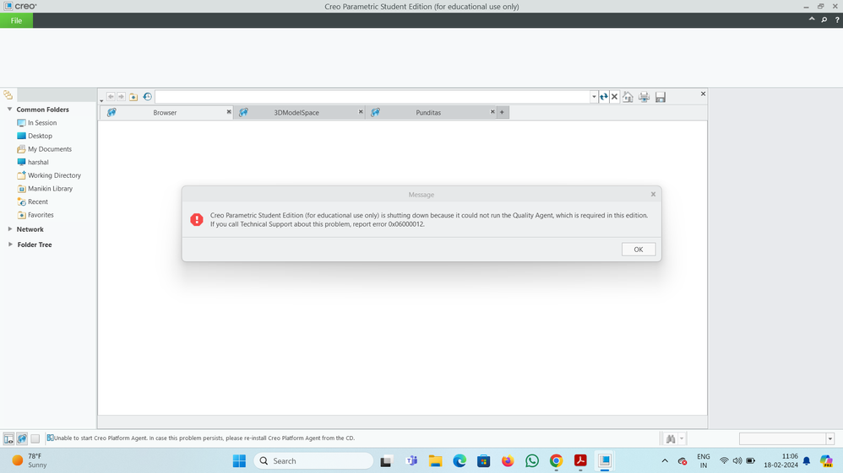Click the browser back arrow
The width and height of the screenshot is (843, 473).
click(x=111, y=97)
